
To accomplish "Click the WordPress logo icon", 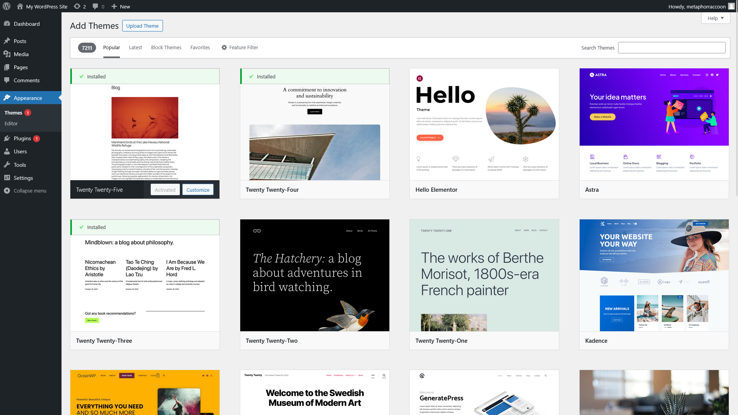I will coord(7,6).
